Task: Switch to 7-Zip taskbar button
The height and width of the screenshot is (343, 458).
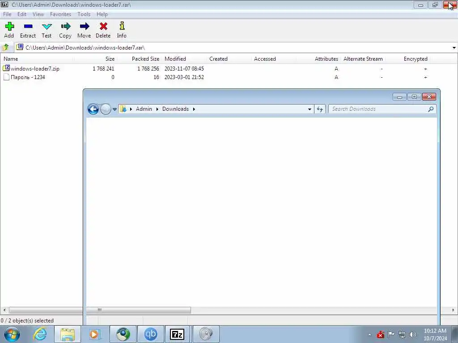Action: (x=177, y=334)
